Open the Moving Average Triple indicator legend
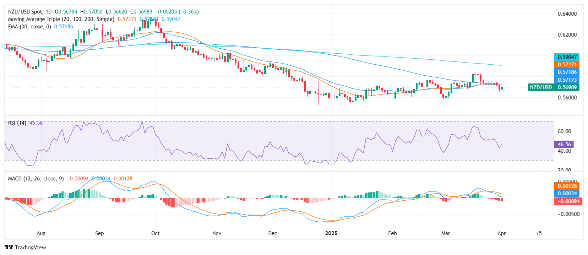The height and width of the screenshot is (255, 588). (x=61, y=19)
